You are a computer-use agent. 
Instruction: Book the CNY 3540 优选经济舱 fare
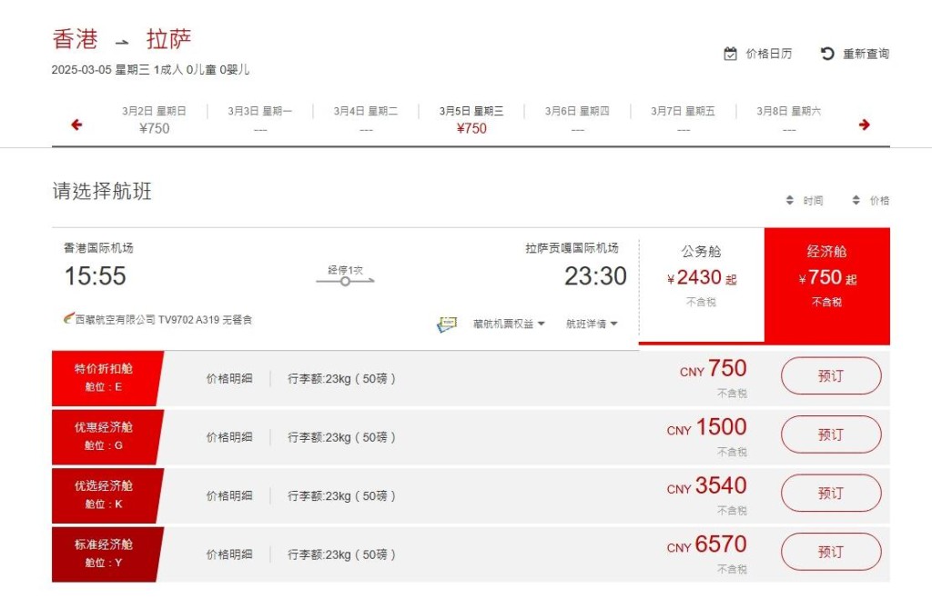pyautogui.click(x=831, y=493)
